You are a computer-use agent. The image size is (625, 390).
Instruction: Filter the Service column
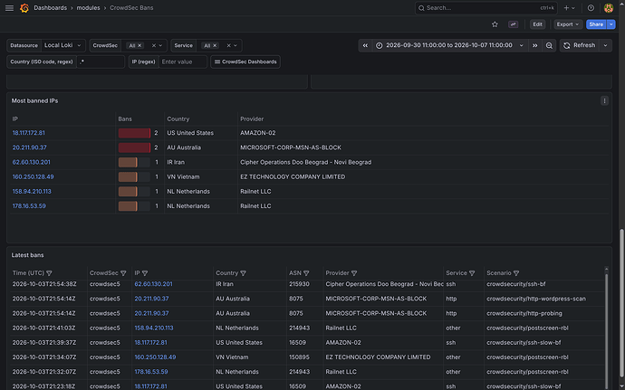[x=472, y=273]
